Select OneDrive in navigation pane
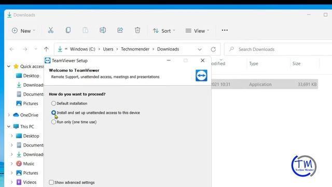Image resolution: width=332 pixels, height=187 pixels. (25, 115)
